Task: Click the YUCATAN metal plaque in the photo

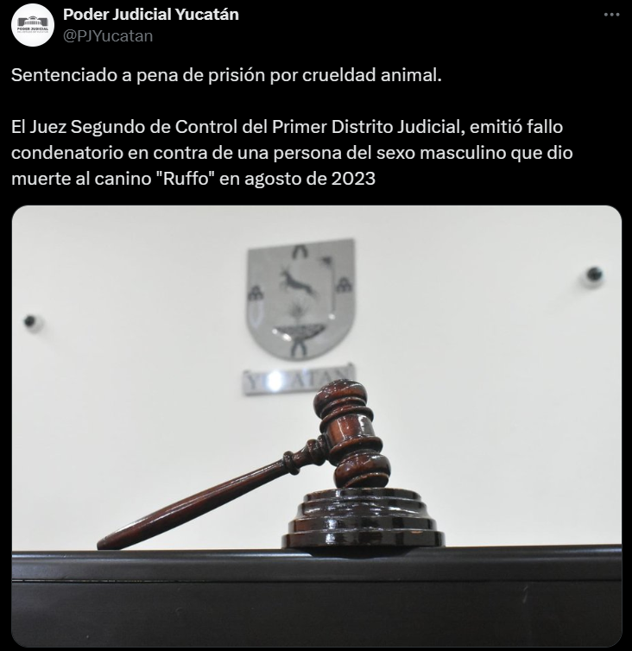Action: pos(298,380)
